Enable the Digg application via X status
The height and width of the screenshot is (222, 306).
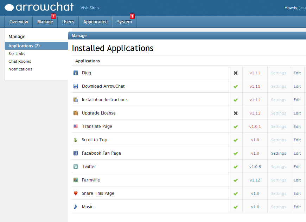click(x=236, y=73)
